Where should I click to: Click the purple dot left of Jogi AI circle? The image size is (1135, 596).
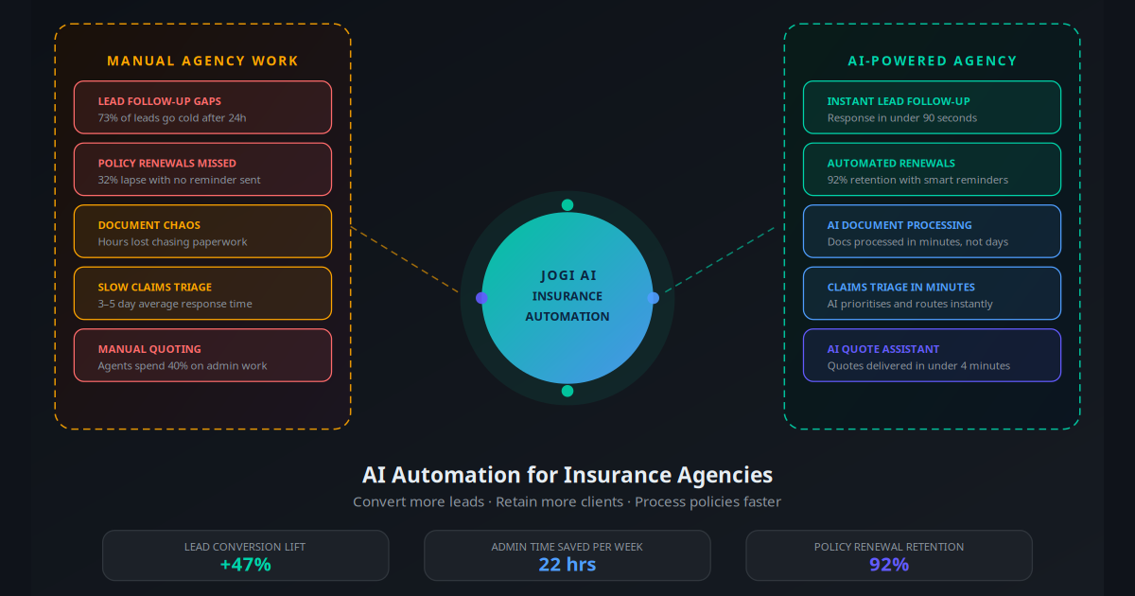point(481,298)
